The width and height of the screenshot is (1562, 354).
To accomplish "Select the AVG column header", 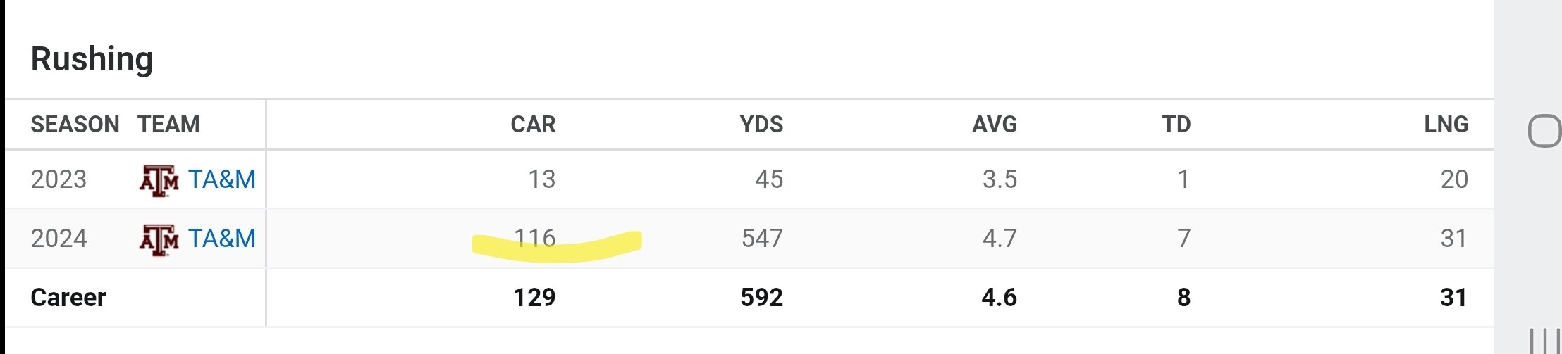I will pos(995,125).
